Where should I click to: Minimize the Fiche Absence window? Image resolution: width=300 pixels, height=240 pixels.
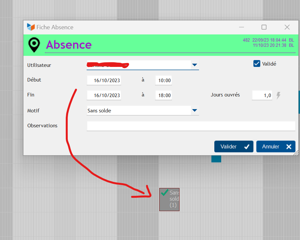(241, 27)
